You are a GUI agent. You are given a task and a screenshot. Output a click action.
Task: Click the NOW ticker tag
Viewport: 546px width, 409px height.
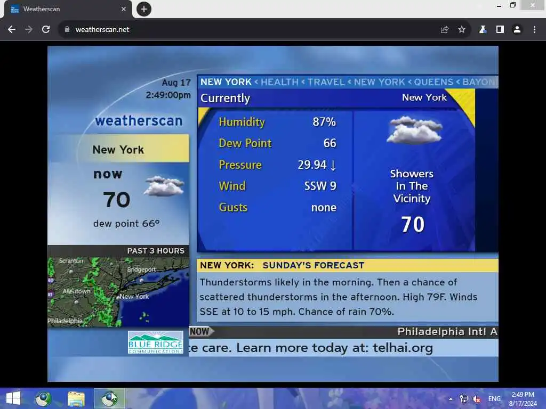click(201, 331)
